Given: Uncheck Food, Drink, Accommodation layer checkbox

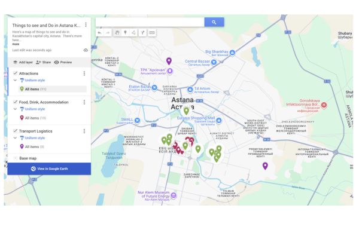Looking at the screenshot, I should coord(16,102).
